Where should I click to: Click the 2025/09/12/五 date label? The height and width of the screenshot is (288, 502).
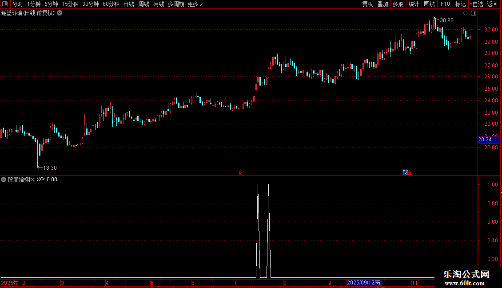[x=364, y=283]
